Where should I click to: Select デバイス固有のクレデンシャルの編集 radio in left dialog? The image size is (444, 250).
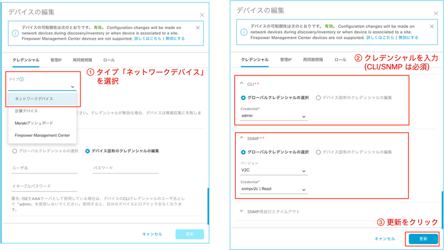point(87,151)
